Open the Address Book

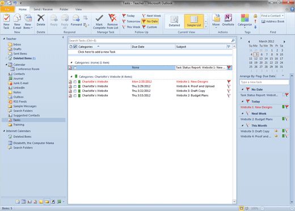coord(273,22)
